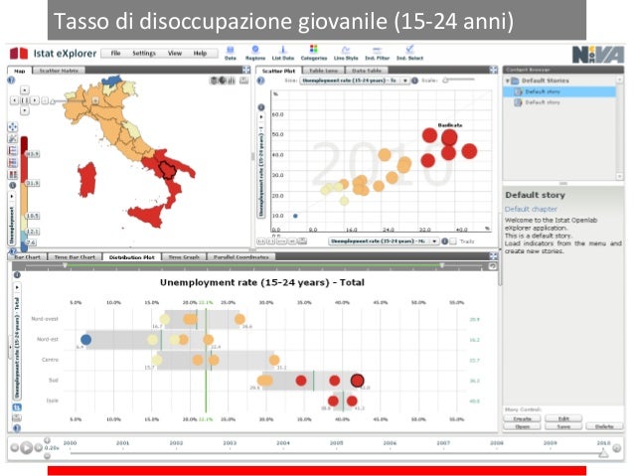Click the blue Nord-est dot in distribution plot
The image size is (634, 476).
[x=85, y=340]
